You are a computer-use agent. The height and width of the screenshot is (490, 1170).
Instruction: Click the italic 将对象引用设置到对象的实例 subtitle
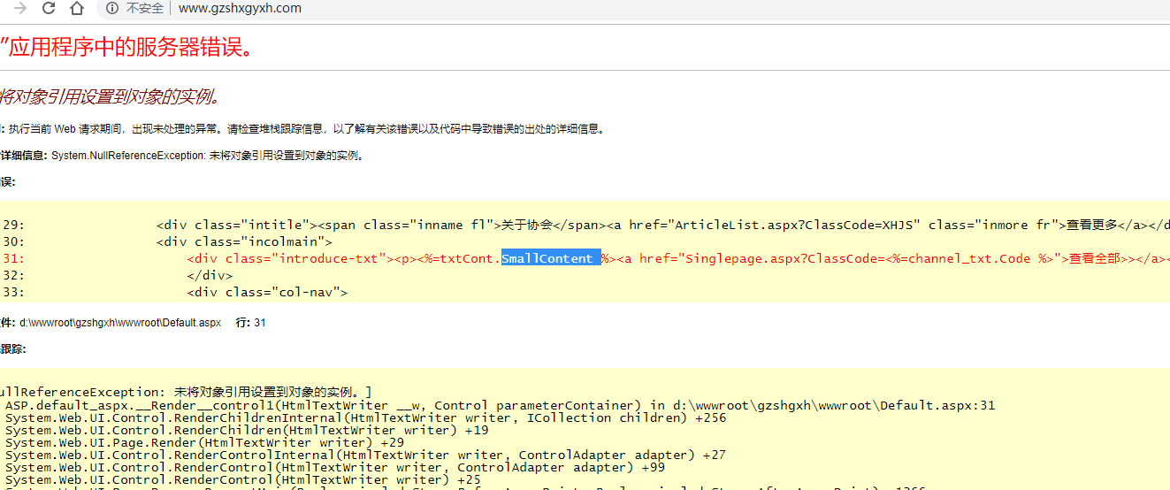click(x=109, y=96)
